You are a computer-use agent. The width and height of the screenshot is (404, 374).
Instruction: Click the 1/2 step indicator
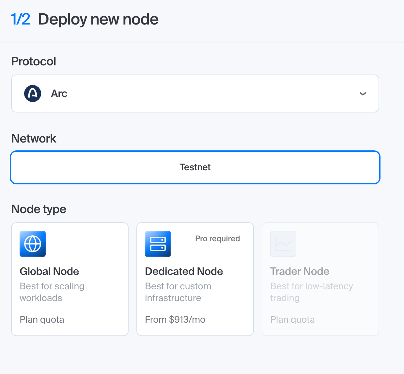[21, 19]
